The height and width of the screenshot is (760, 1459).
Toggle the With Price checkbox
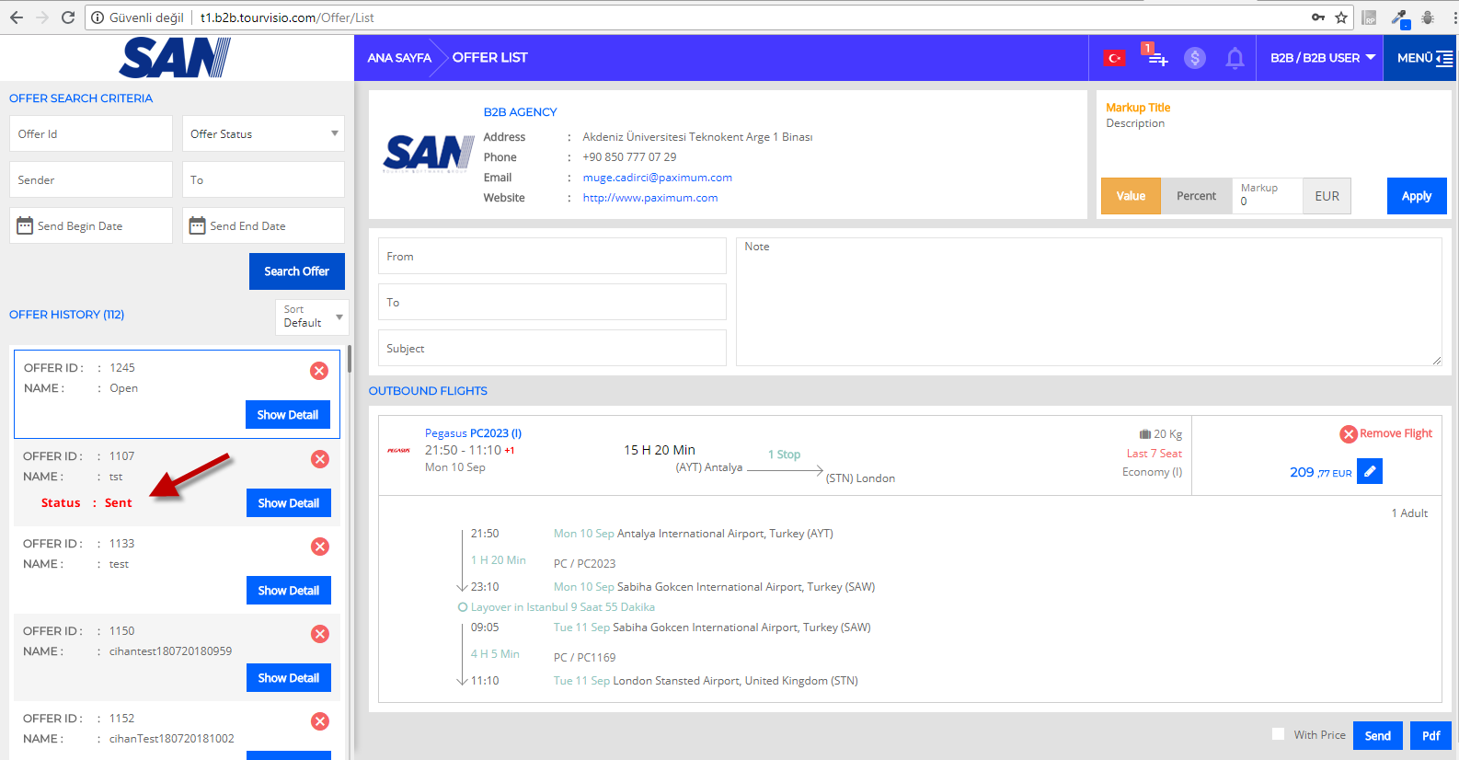point(1278,734)
